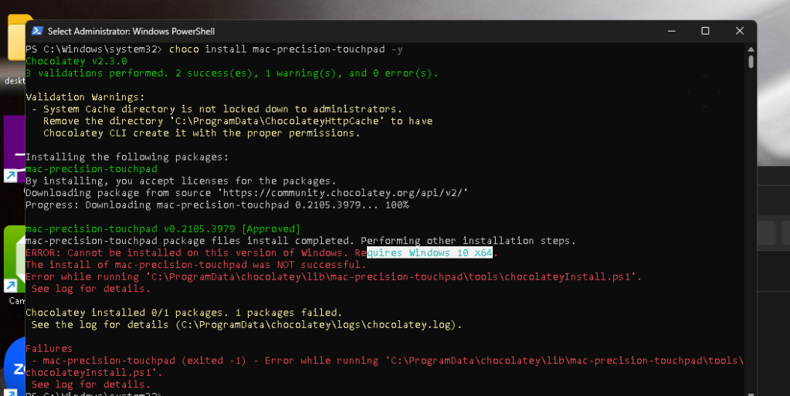
Task: Close the Administrator PowerShell window
Action: [x=740, y=31]
